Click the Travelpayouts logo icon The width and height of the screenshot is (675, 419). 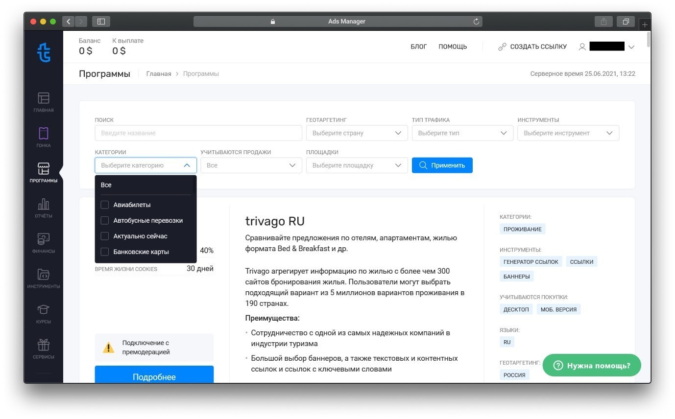44,52
